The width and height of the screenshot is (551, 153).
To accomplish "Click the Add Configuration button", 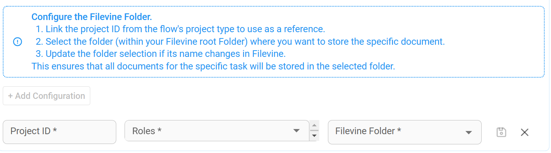I will (x=47, y=96).
